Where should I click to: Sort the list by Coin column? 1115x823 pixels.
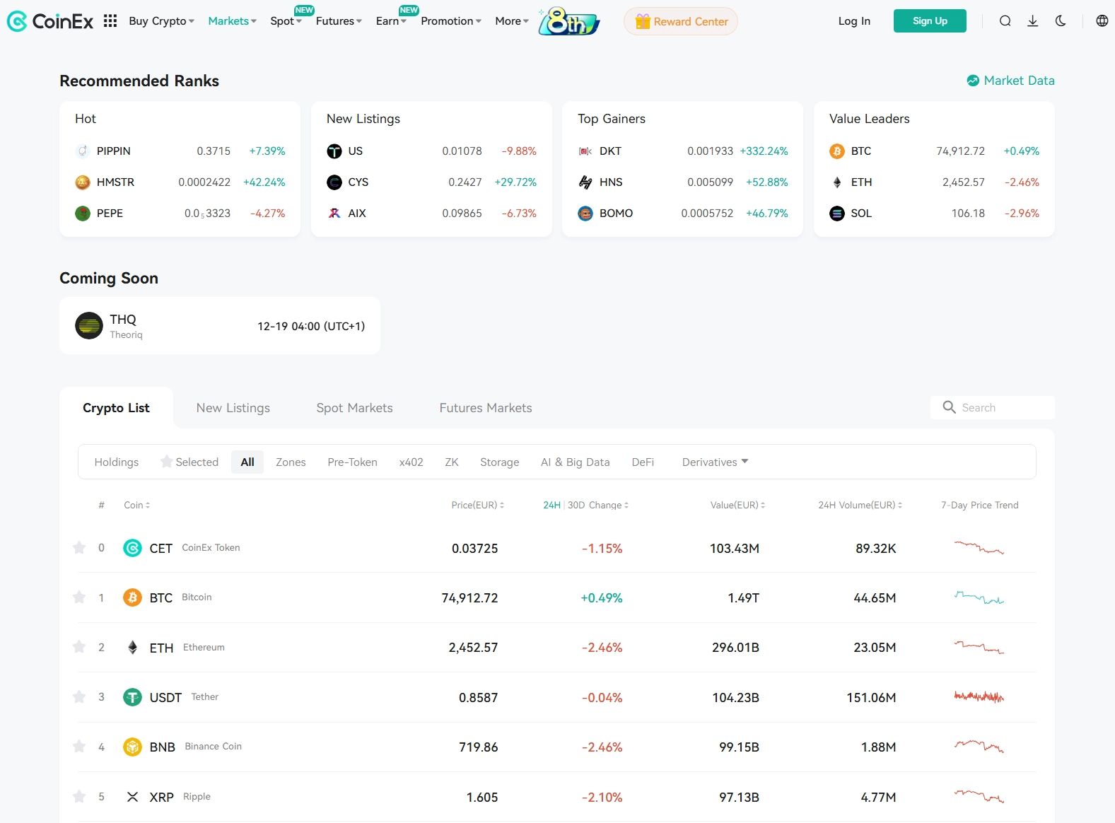(x=136, y=505)
